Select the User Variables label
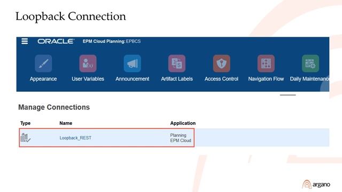Image resolution: width=342 pixels, height=192 pixels. click(88, 79)
